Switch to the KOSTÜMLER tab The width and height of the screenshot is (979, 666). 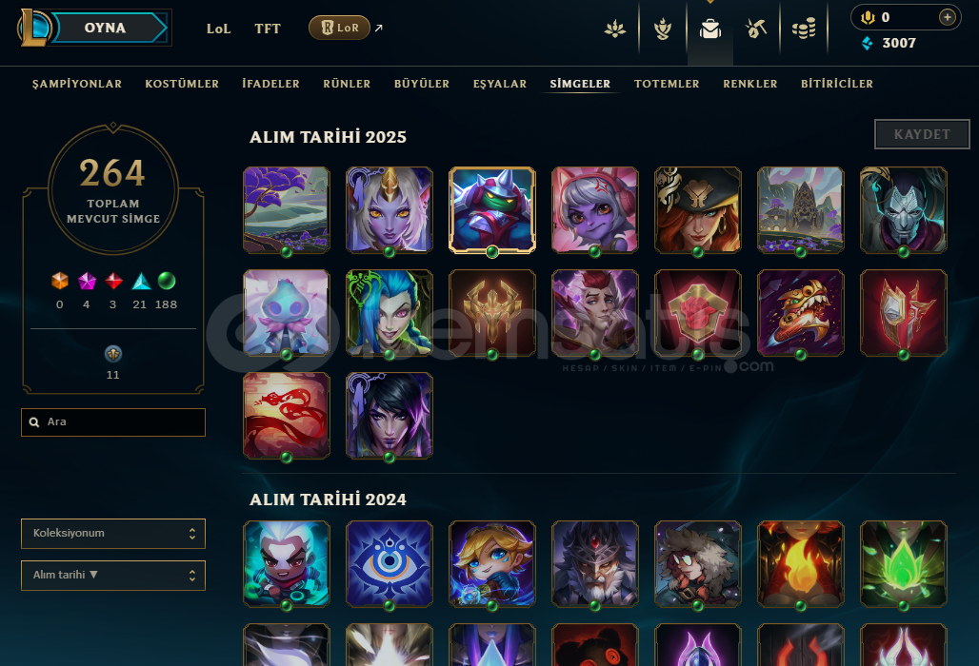[x=182, y=84]
